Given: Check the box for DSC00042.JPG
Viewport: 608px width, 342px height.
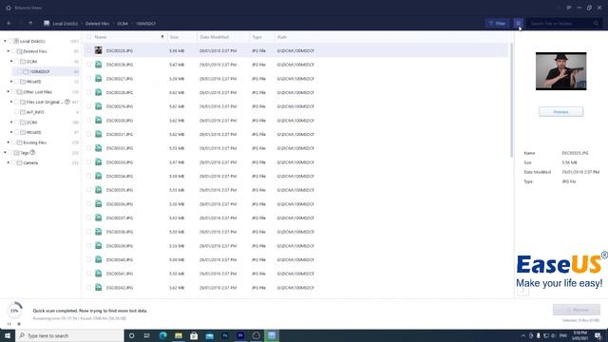Looking at the screenshot, I should (88, 287).
